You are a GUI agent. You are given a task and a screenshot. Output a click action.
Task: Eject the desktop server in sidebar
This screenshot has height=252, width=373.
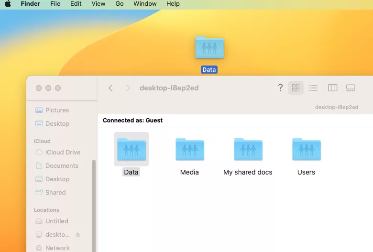78,235
